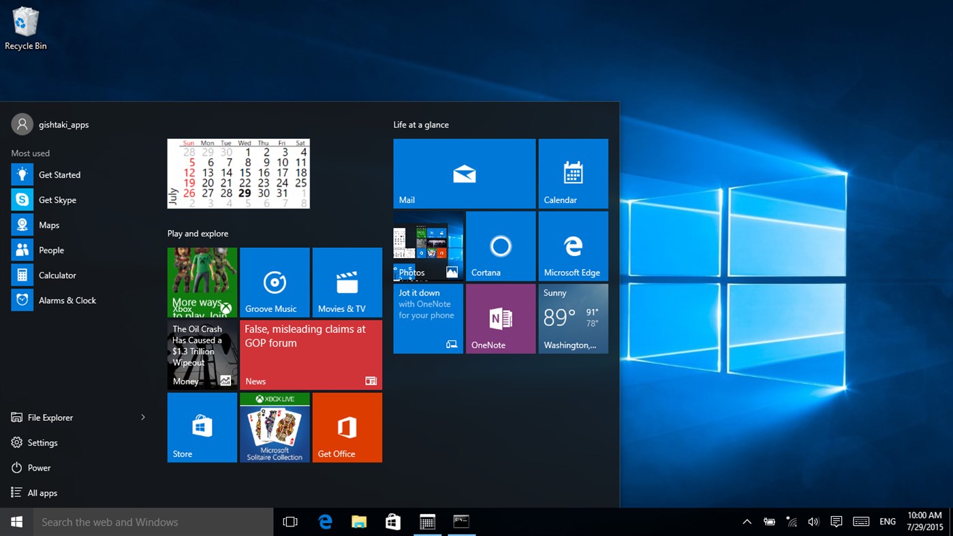The height and width of the screenshot is (536, 953).
Task: Click the Start button
Action: tap(16, 521)
